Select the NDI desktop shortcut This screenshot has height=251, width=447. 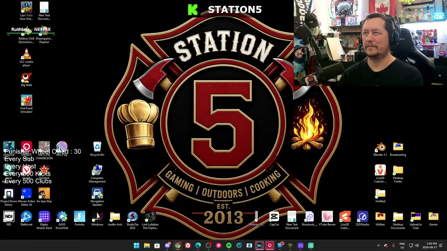[x=9, y=219]
